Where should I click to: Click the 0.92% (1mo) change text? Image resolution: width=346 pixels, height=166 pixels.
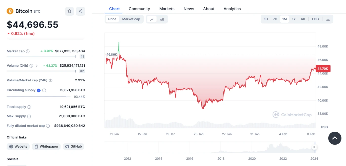[23, 34]
